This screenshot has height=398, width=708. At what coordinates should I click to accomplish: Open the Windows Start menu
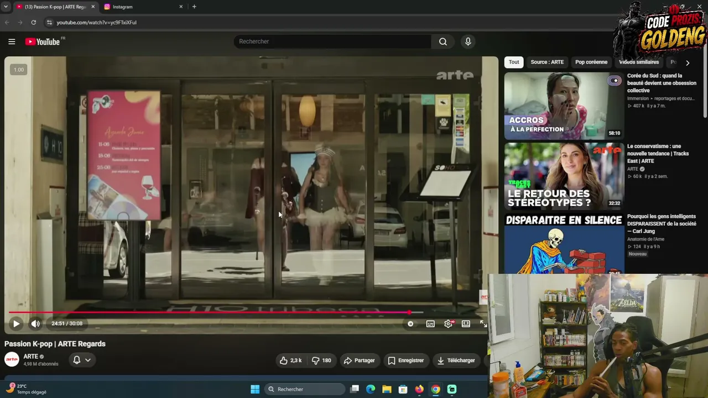pos(255,389)
